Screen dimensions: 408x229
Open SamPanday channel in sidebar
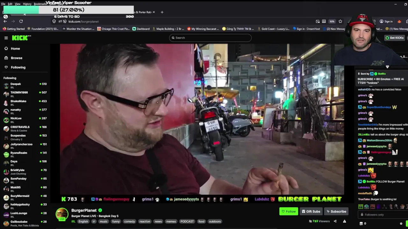tap(25, 180)
